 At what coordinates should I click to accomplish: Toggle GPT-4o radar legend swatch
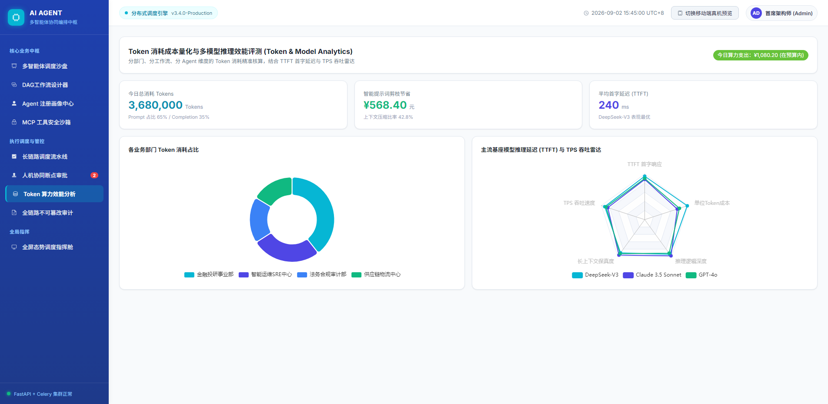[691, 275]
